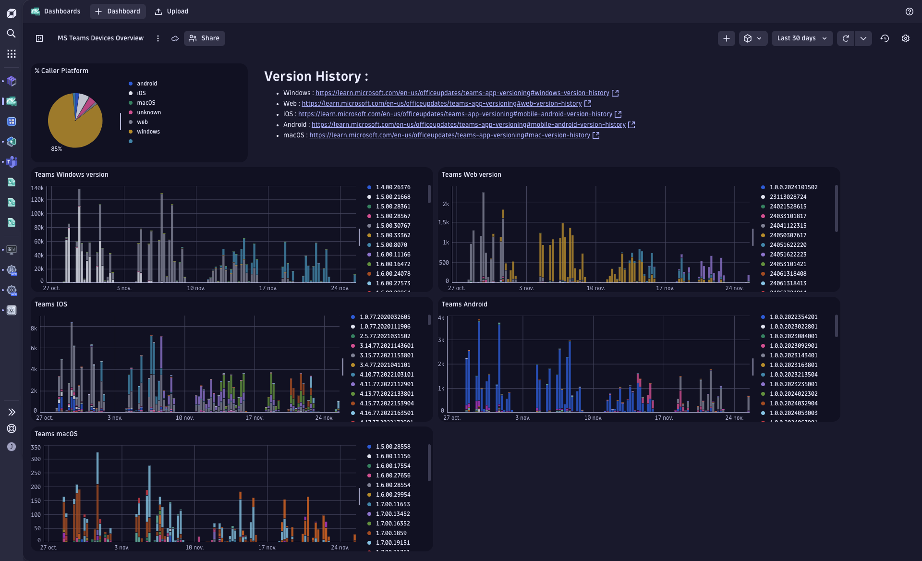
Task: Click the 1.0.0.2022354201 blue legend dot
Action: tap(763, 317)
